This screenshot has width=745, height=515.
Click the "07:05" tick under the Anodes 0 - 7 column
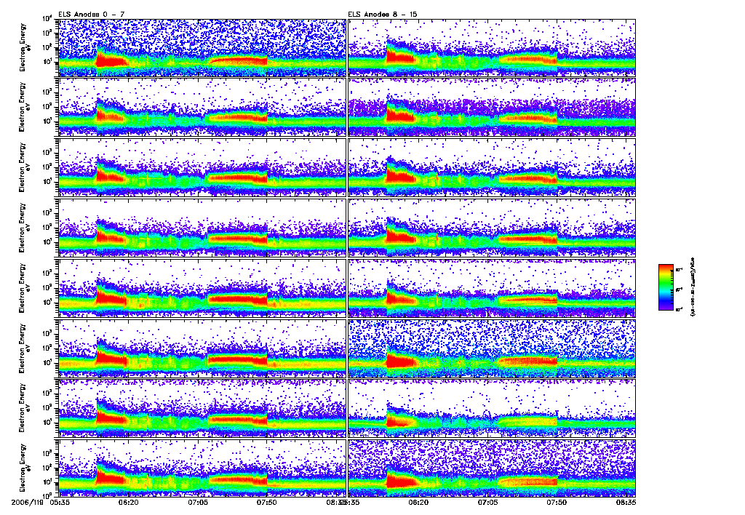(x=198, y=502)
